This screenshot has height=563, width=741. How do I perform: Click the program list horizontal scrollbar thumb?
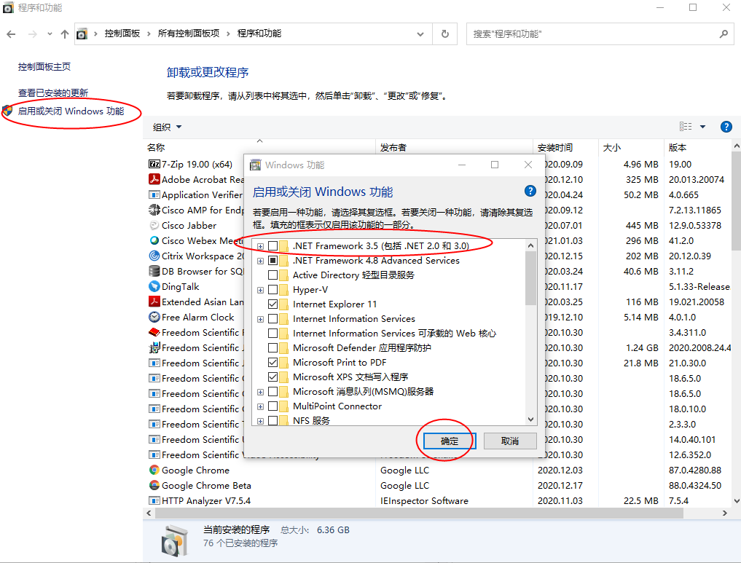click(419, 513)
